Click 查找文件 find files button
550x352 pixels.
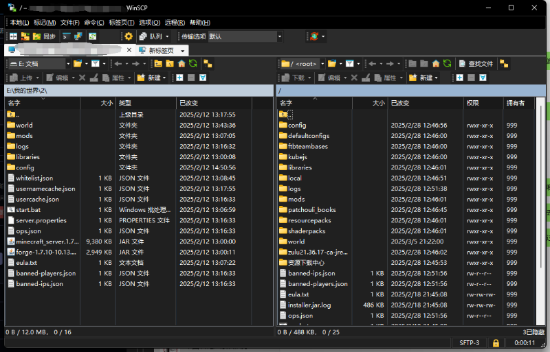pos(476,64)
